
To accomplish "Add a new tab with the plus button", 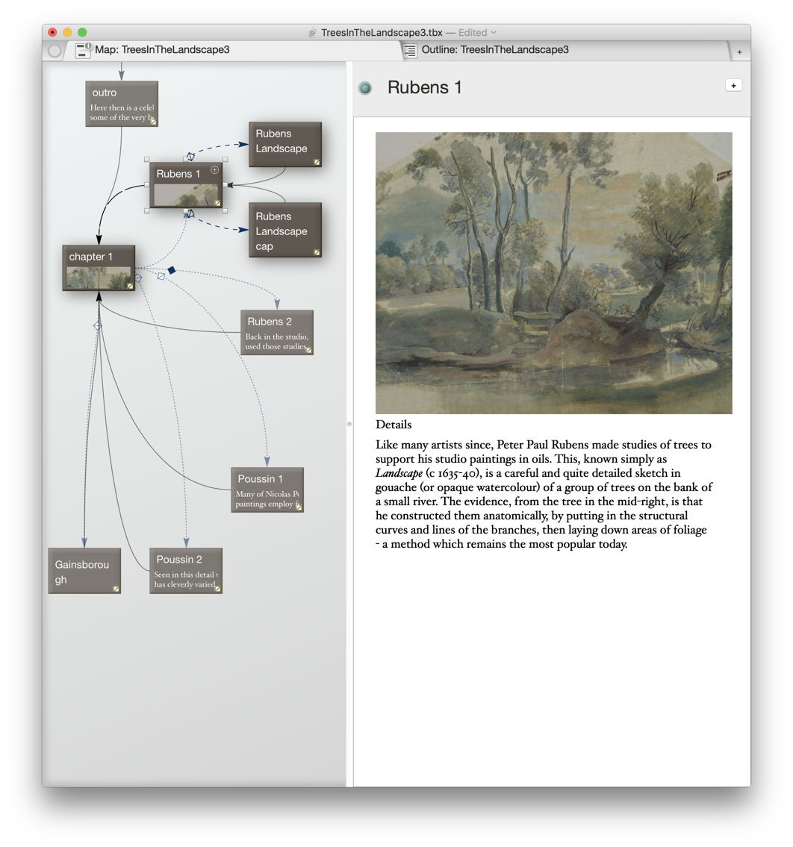I will (739, 51).
